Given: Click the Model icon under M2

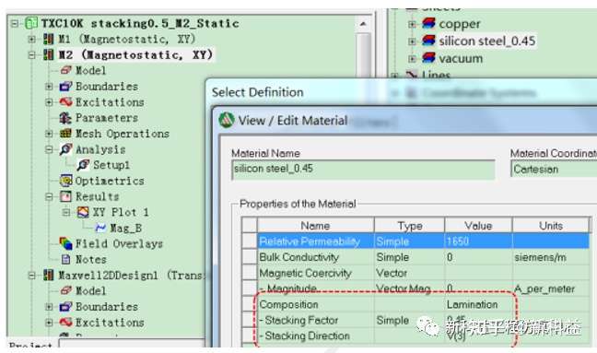Looking at the screenshot, I should coord(65,70).
